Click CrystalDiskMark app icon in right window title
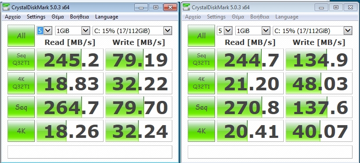This screenshot has width=360, height=163. (x=186, y=7)
